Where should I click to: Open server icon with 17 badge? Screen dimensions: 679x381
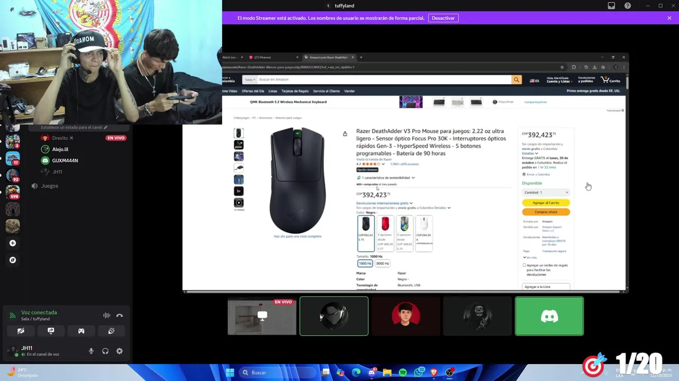click(x=13, y=158)
